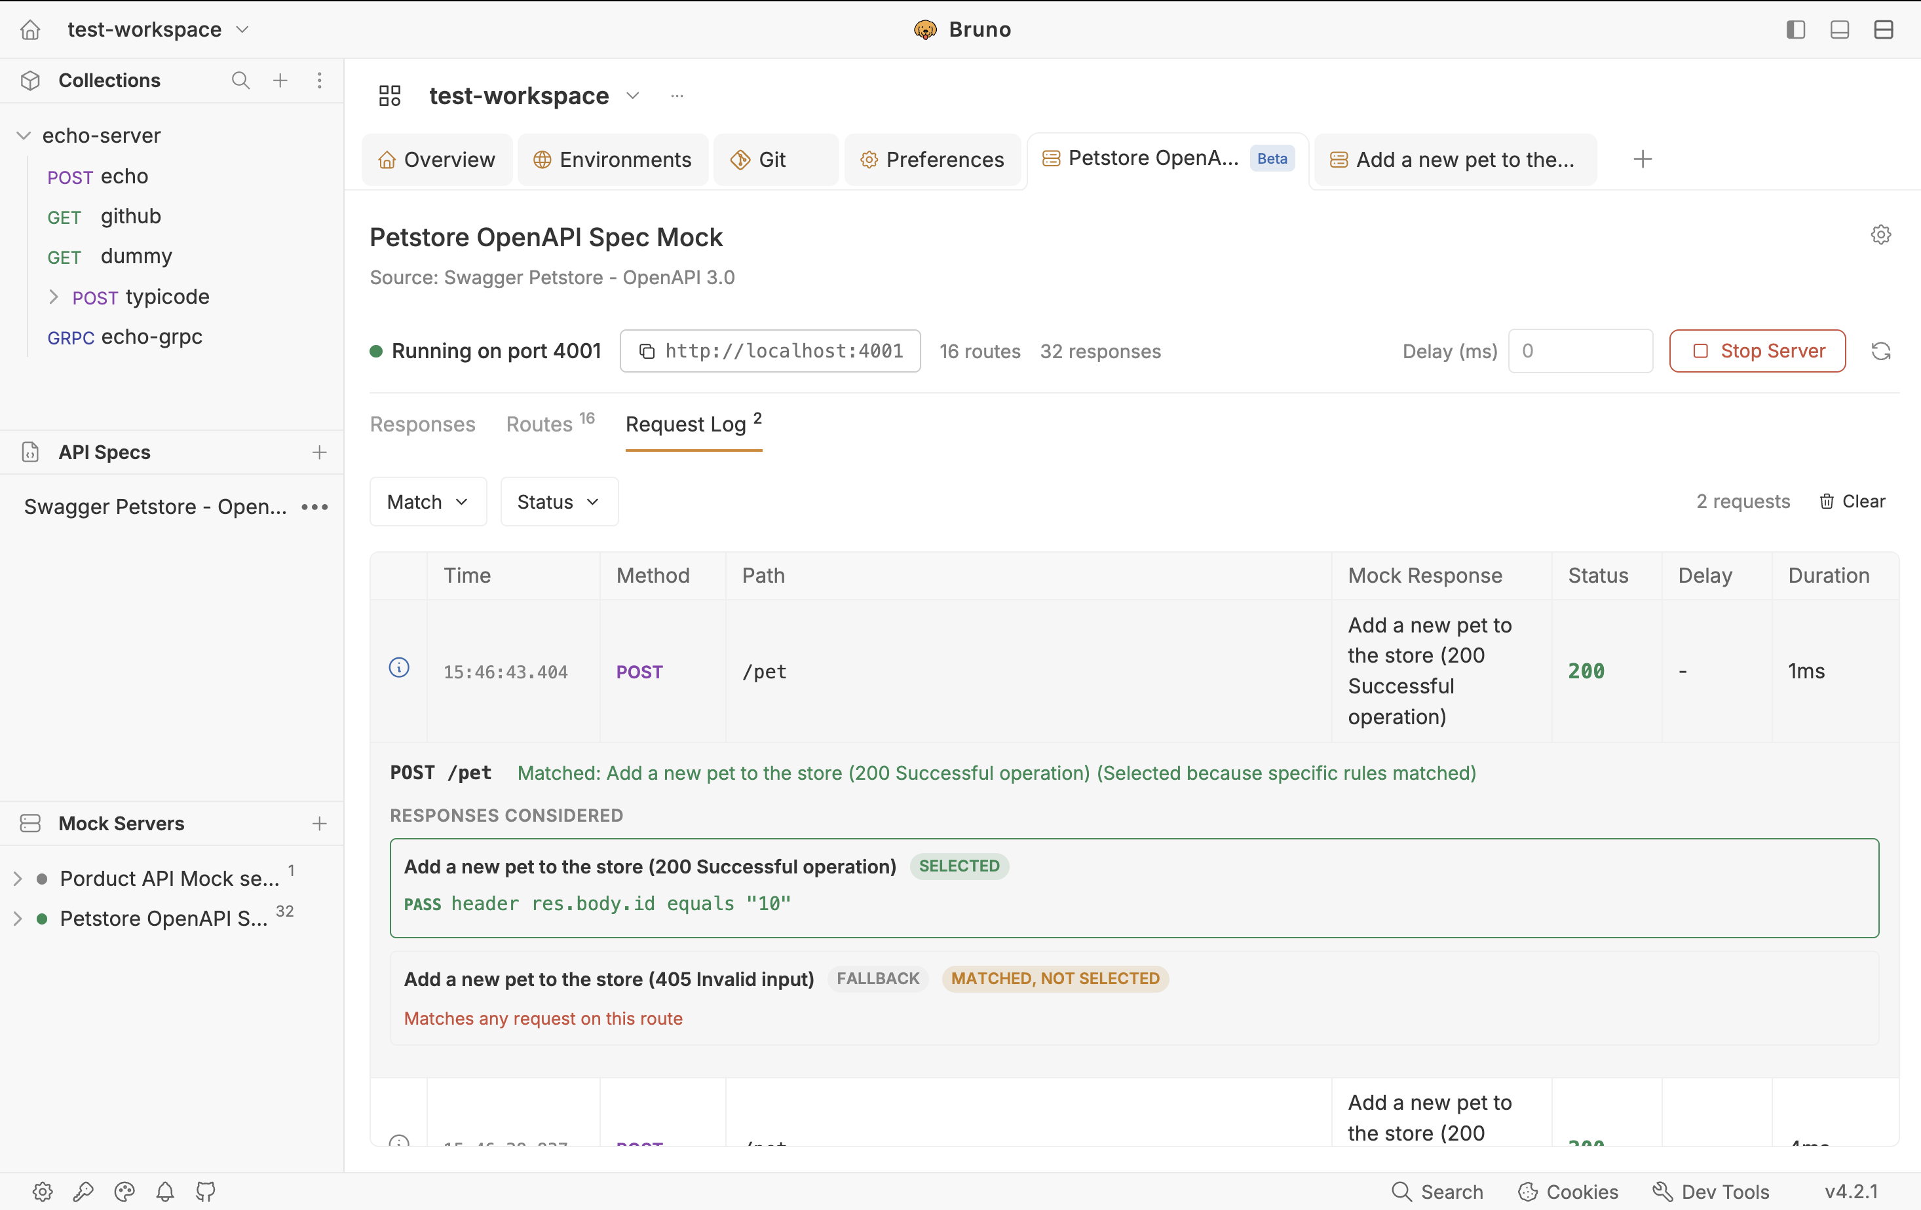Expand the typicode folder

click(54, 297)
